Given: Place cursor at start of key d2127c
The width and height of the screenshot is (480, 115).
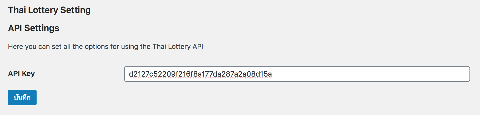Looking at the screenshot, I should pyautogui.click(x=129, y=74).
